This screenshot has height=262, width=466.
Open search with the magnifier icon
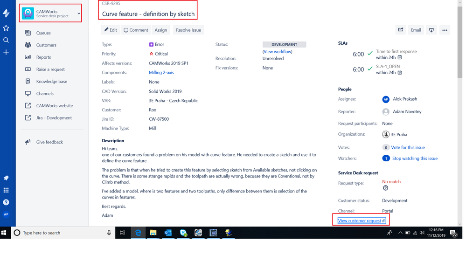(x=6, y=40)
